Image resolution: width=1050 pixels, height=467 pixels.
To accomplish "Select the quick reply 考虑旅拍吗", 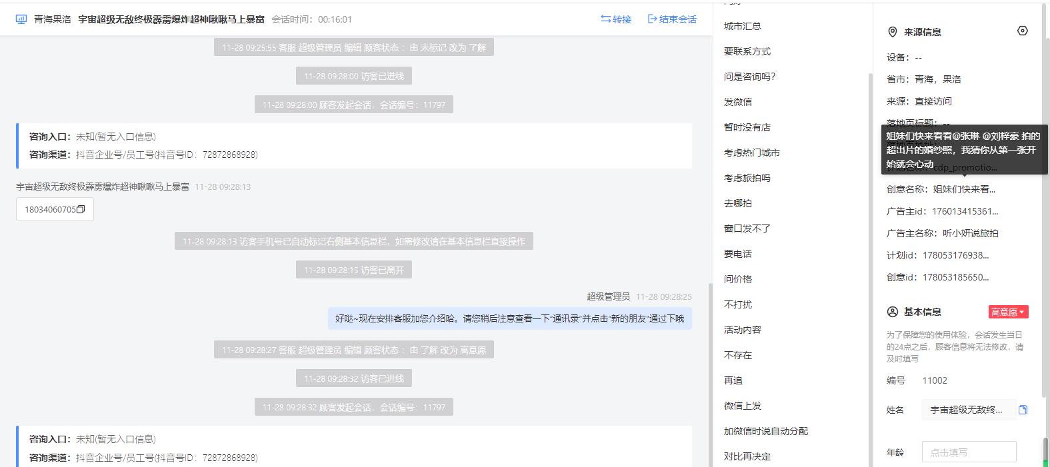I will click(x=747, y=178).
